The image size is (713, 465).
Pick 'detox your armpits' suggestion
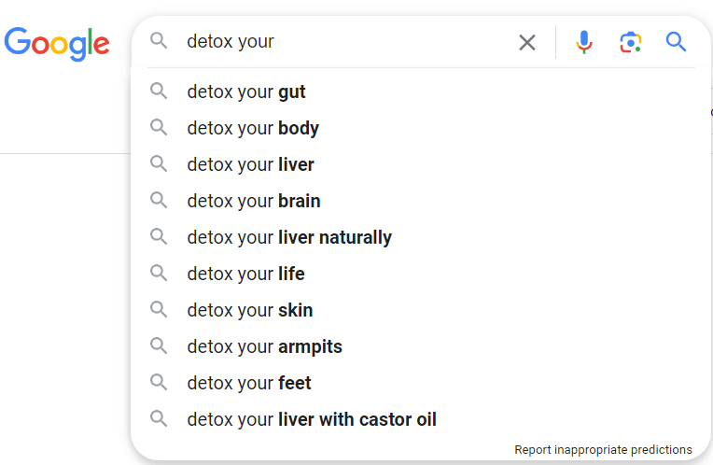[264, 346]
